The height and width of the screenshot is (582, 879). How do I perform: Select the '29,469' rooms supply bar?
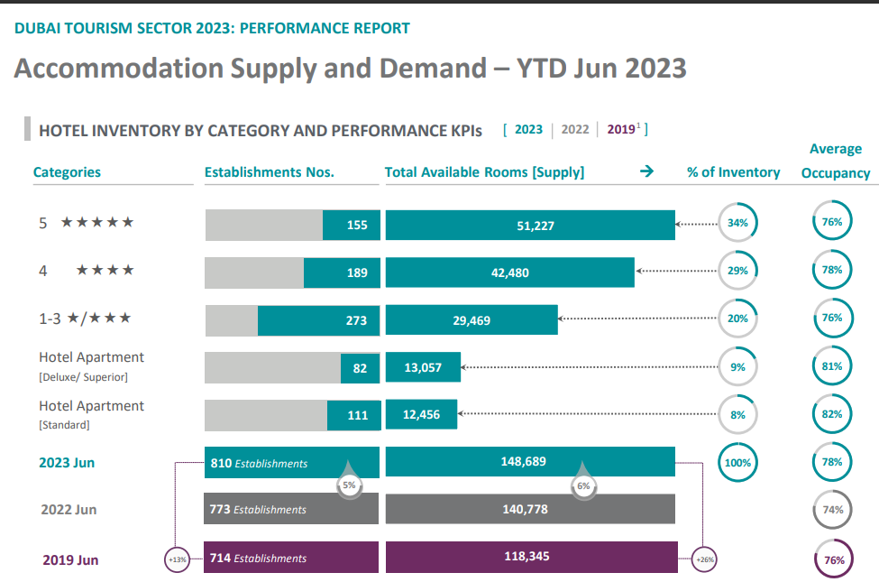472,320
